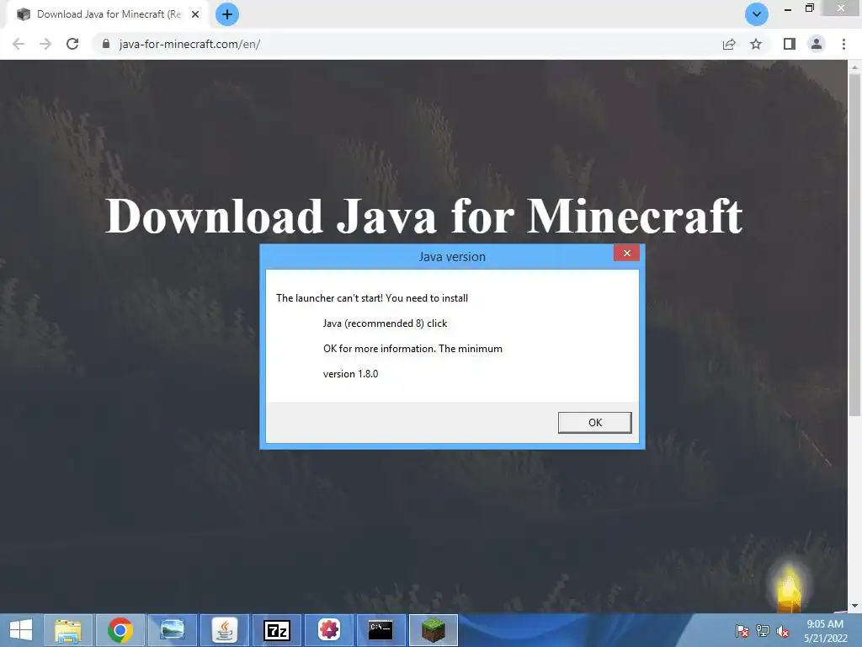Open the Chrome three-dot menu
The image size is (862, 647).
[x=843, y=44]
